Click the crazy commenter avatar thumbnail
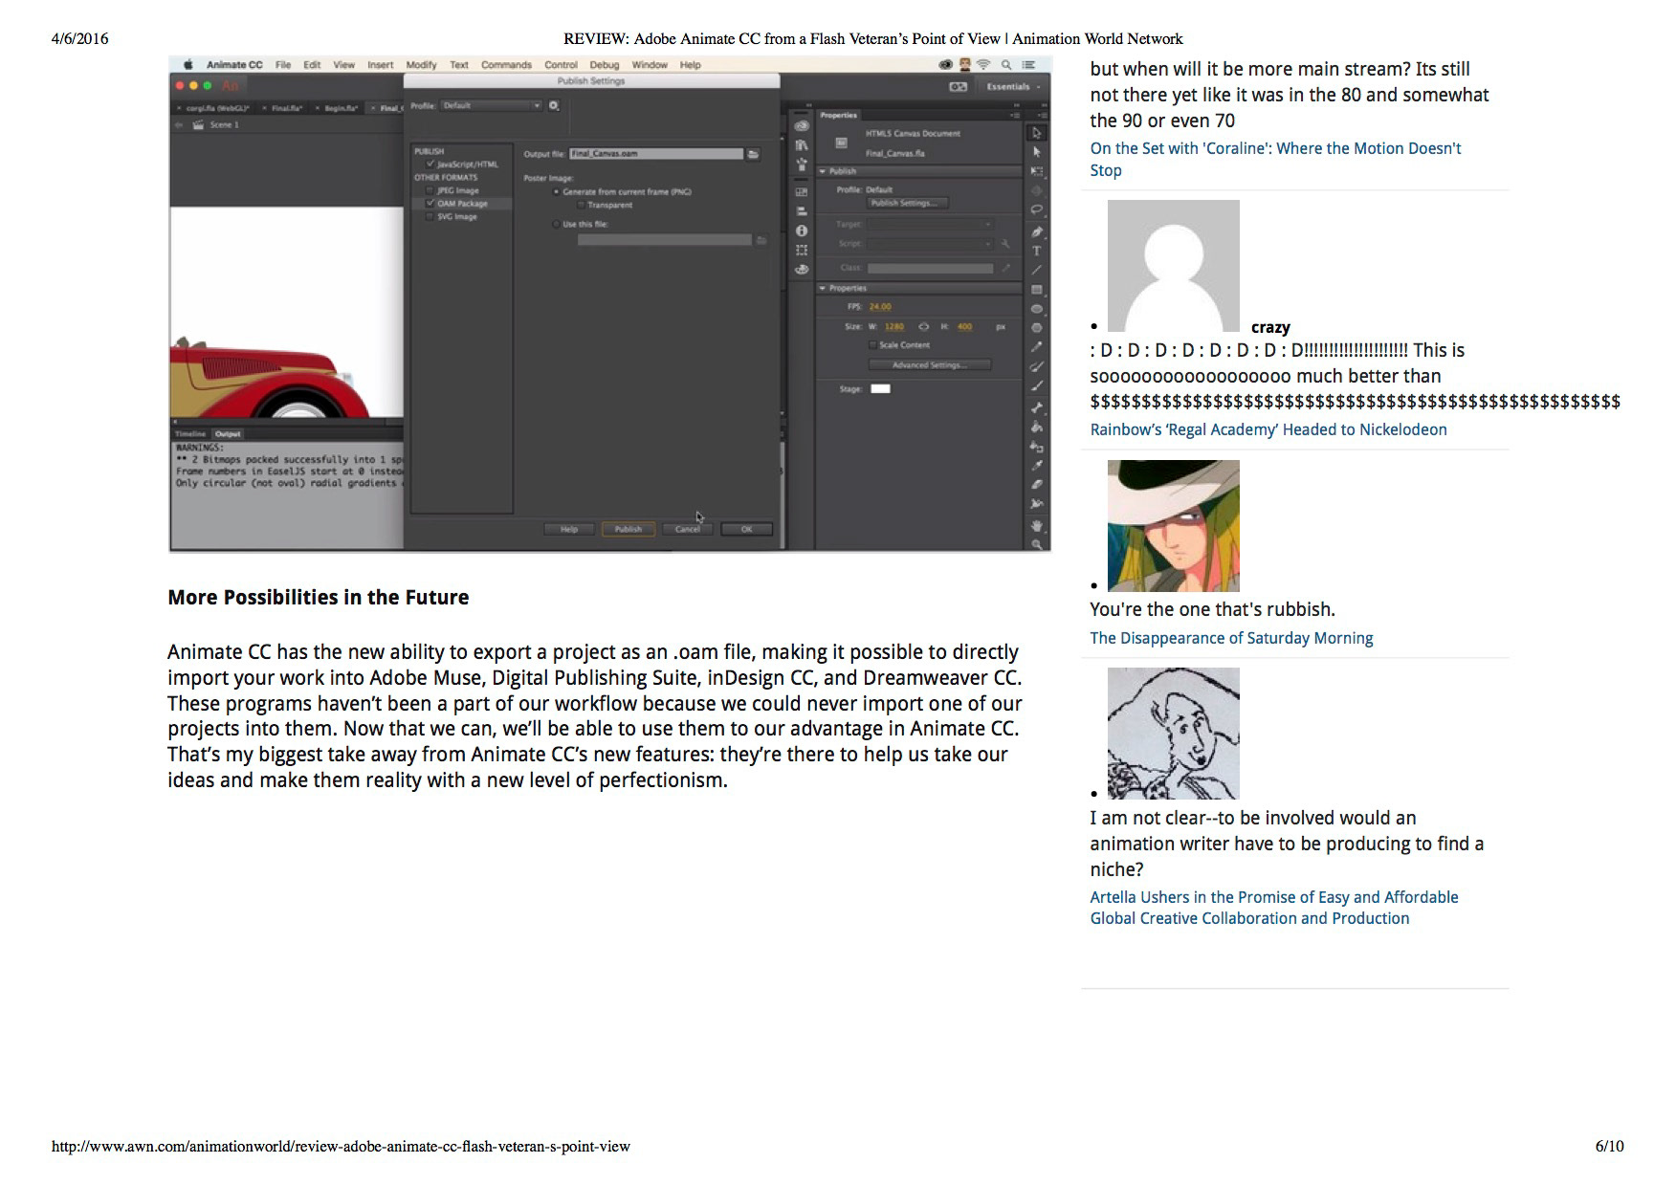1676x1185 pixels. (x=1173, y=266)
